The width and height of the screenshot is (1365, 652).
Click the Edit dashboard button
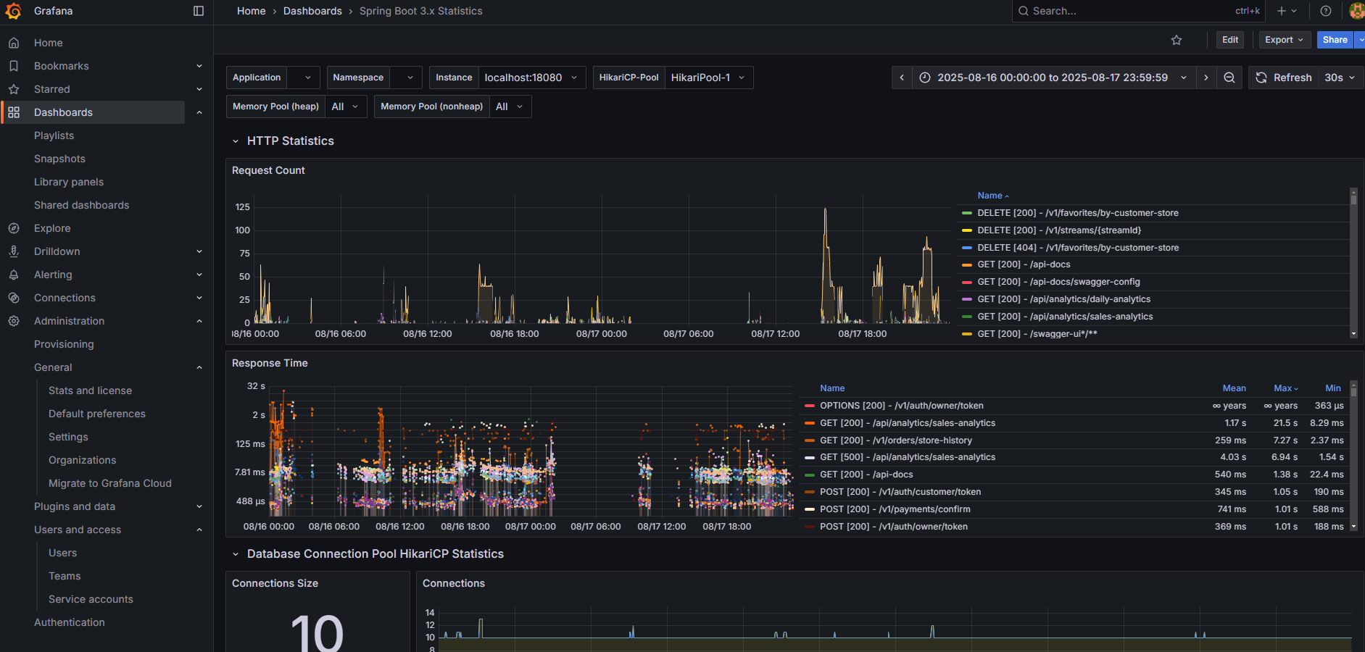(1230, 40)
